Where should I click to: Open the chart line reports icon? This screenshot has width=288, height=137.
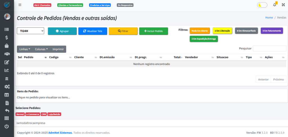click(x=7, y=70)
